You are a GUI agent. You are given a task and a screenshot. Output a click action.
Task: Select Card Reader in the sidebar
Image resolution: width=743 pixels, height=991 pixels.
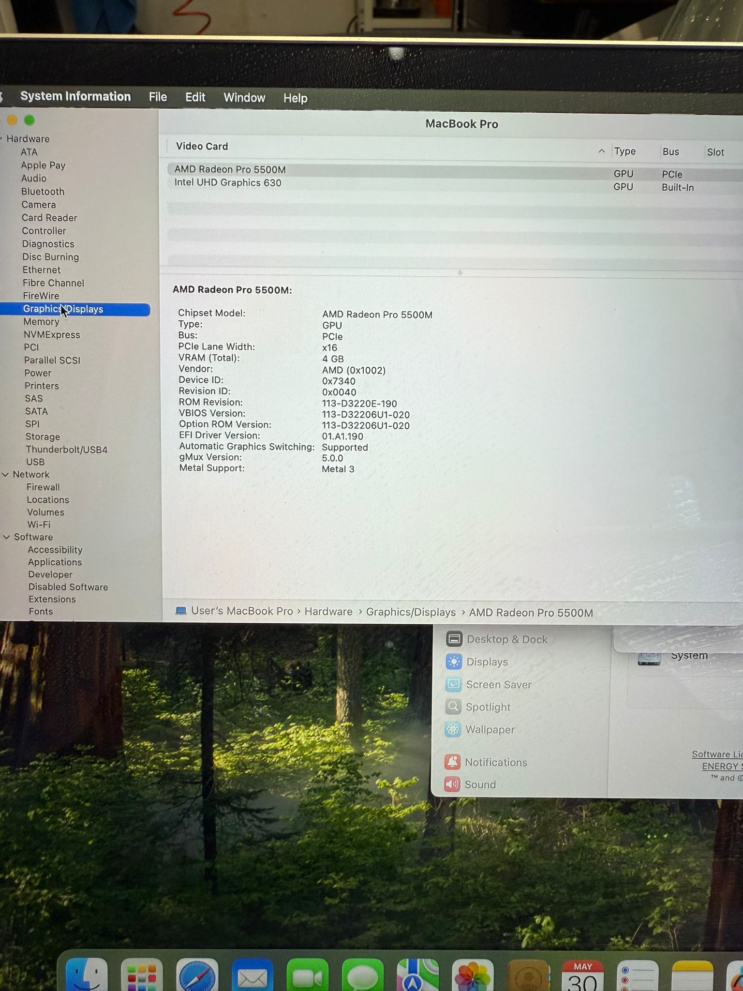click(49, 218)
